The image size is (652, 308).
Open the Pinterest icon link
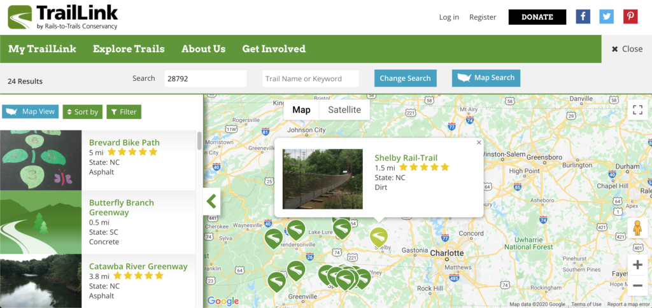point(630,17)
